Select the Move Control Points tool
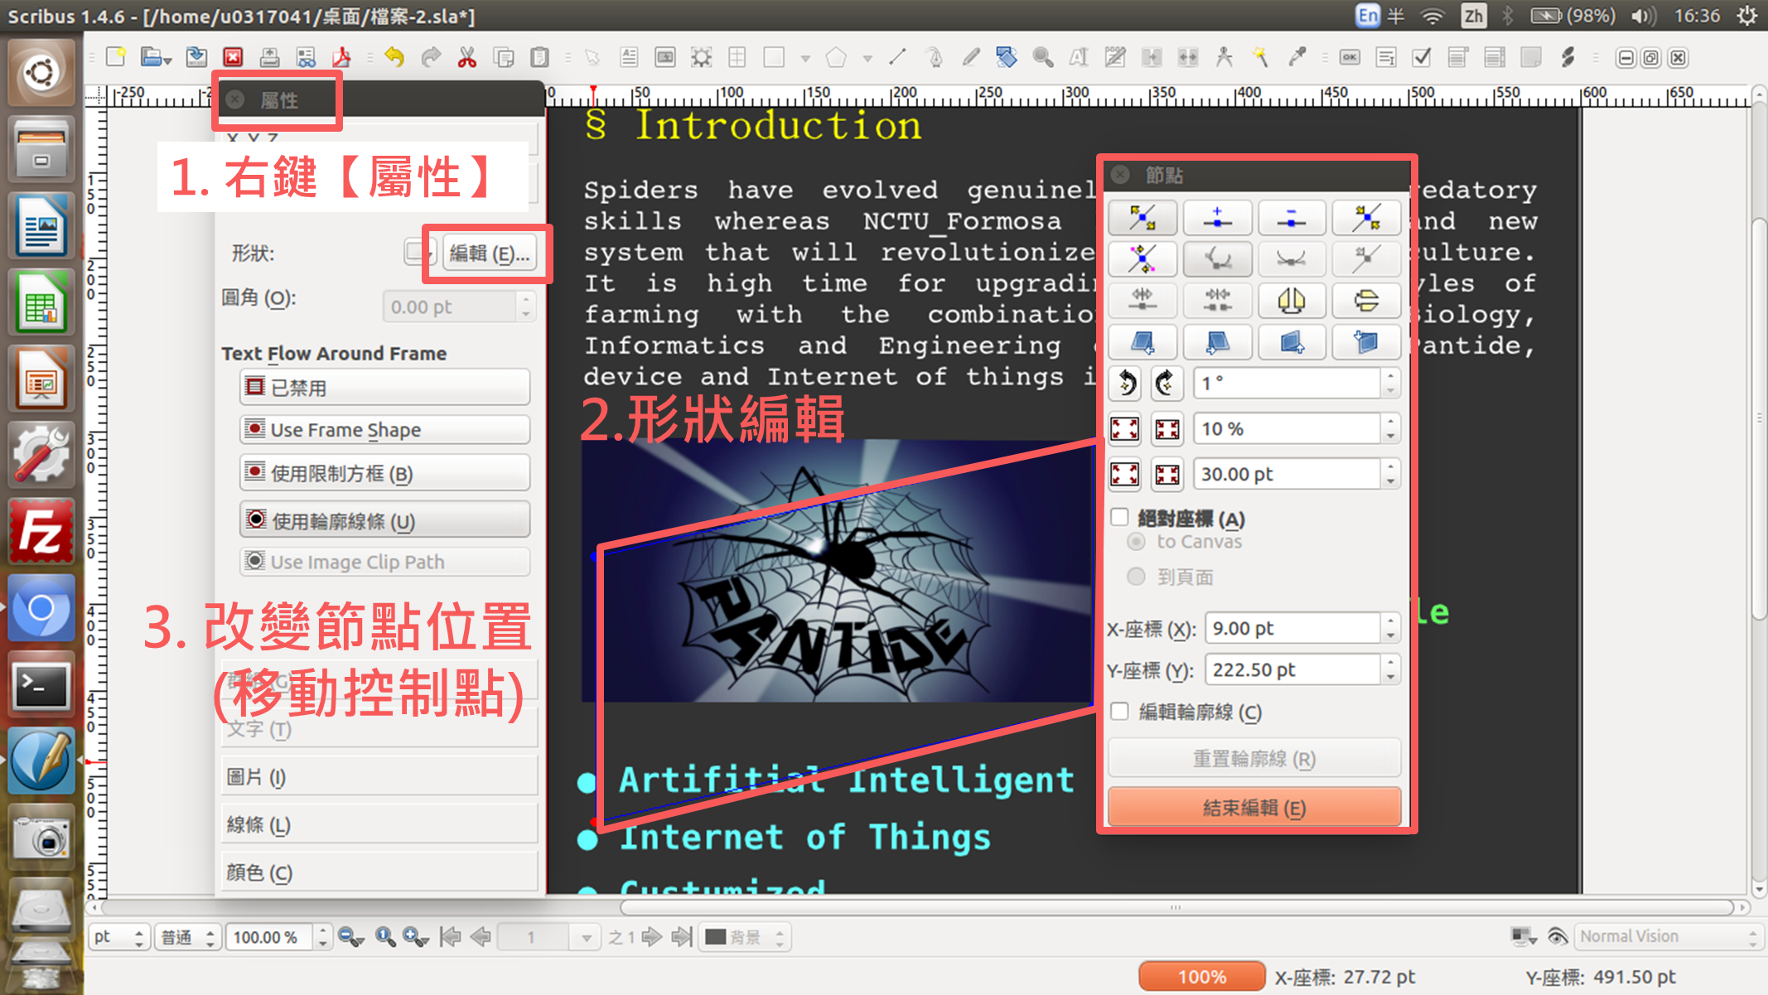 [1142, 259]
